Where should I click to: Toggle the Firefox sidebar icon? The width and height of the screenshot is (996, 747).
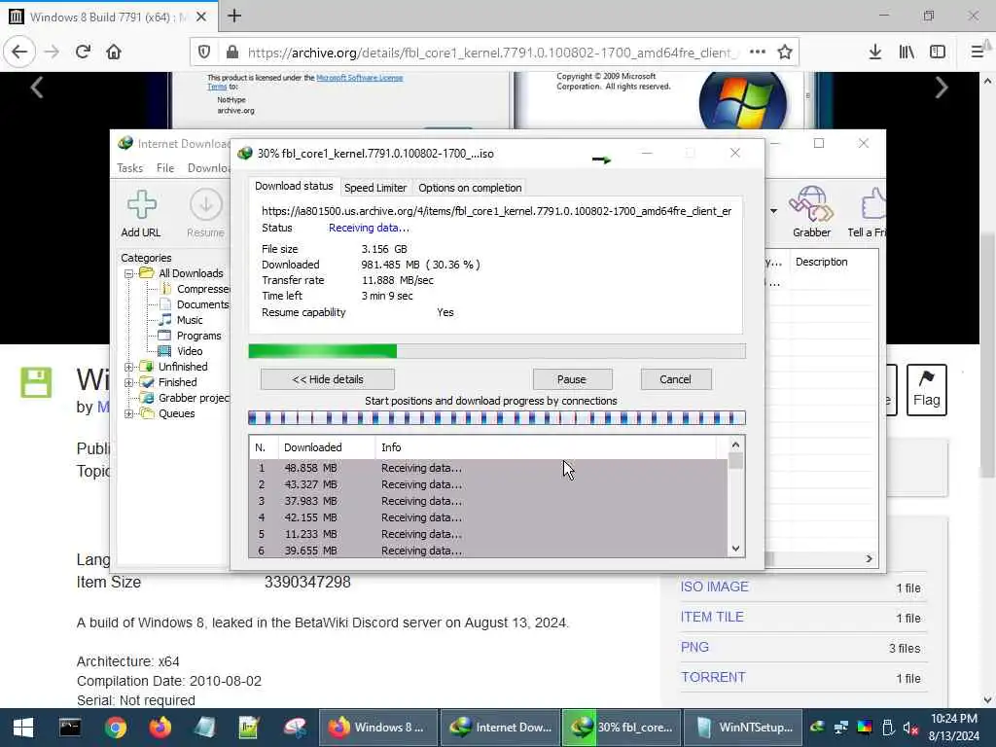click(938, 53)
